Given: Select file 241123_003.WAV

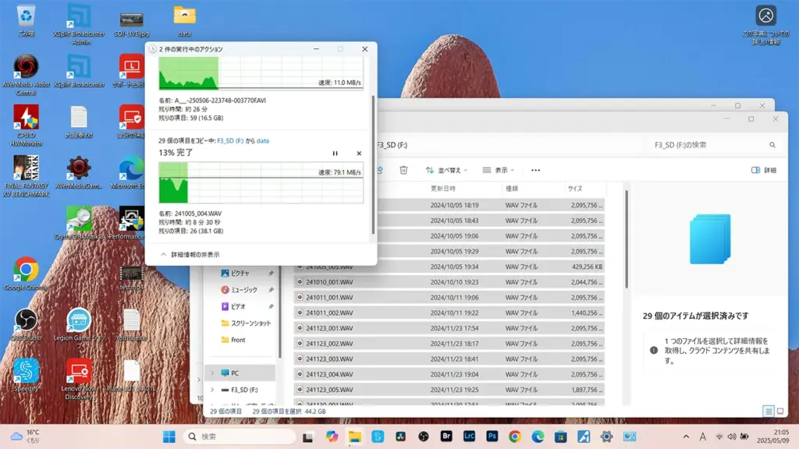Looking at the screenshot, I should pyautogui.click(x=449, y=359).
